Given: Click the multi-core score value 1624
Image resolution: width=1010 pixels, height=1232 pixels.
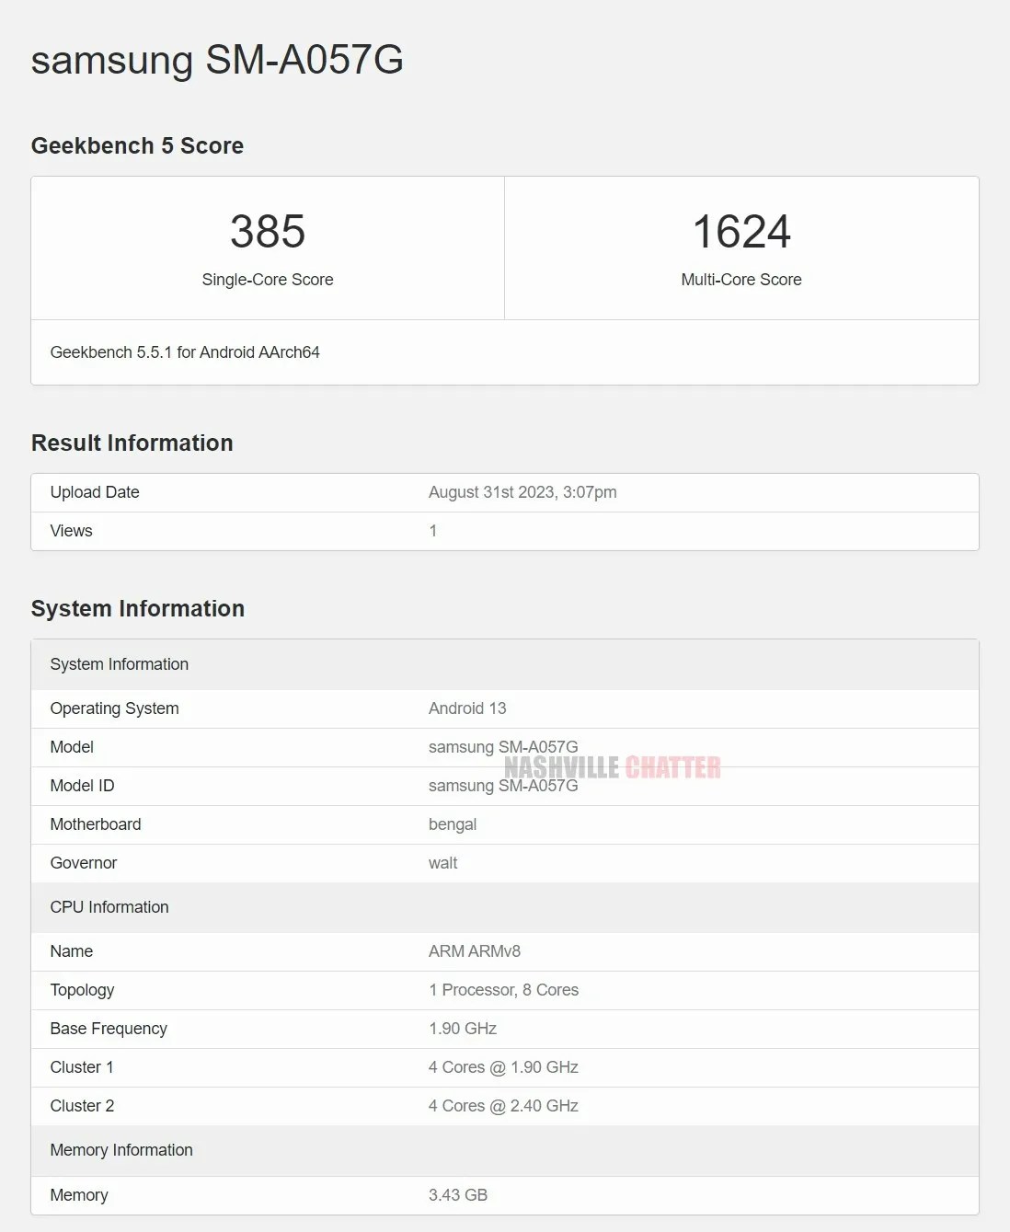Looking at the screenshot, I should [741, 231].
